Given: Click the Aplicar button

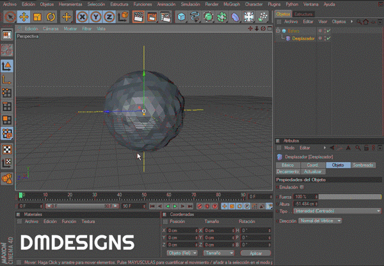Looking at the screenshot, I should click(x=255, y=253).
